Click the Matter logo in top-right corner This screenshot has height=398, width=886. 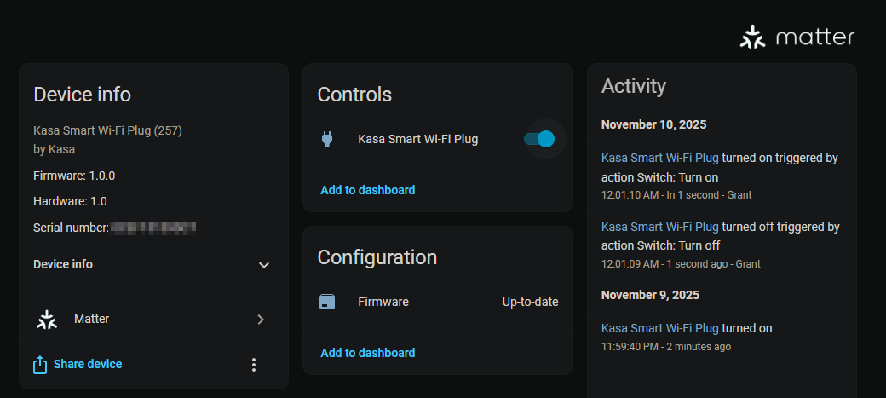click(x=797, y=37)
